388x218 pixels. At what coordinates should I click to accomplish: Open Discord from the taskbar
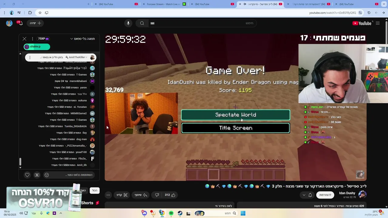(145, 213)
